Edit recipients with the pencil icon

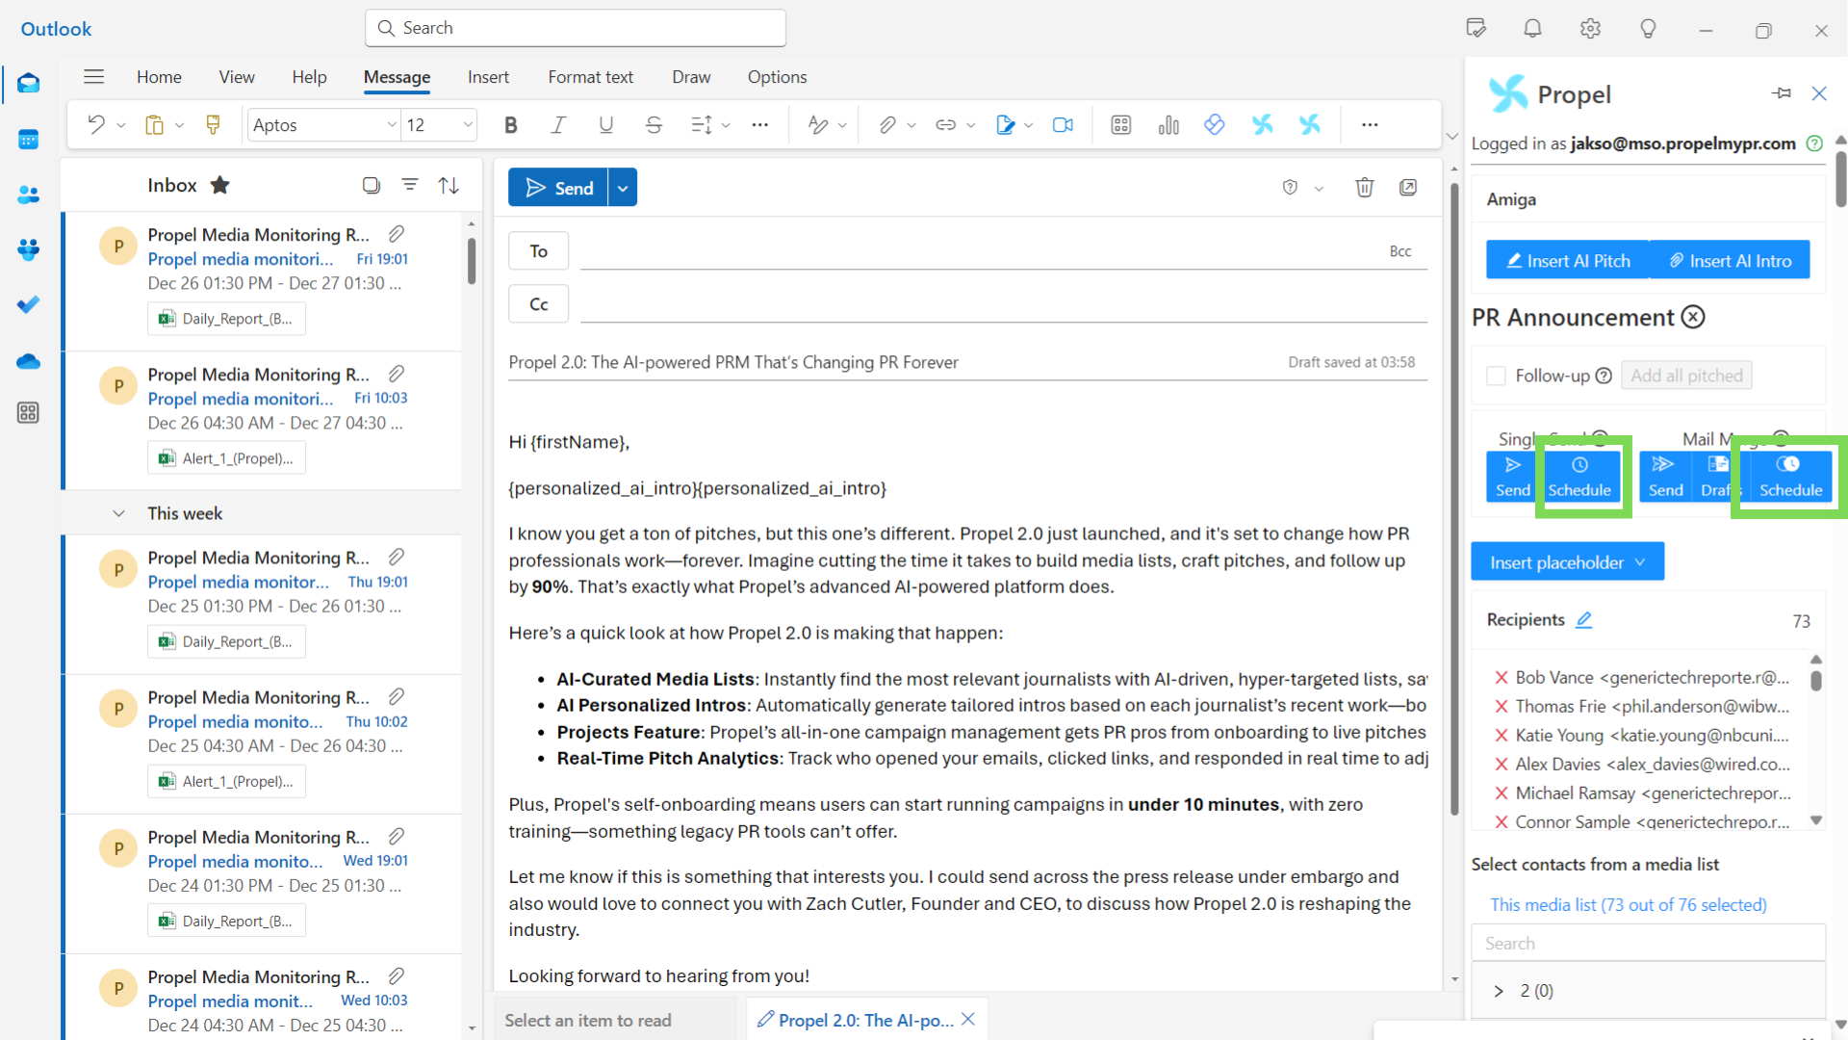pyautogui.click(x=1584, y=619)
